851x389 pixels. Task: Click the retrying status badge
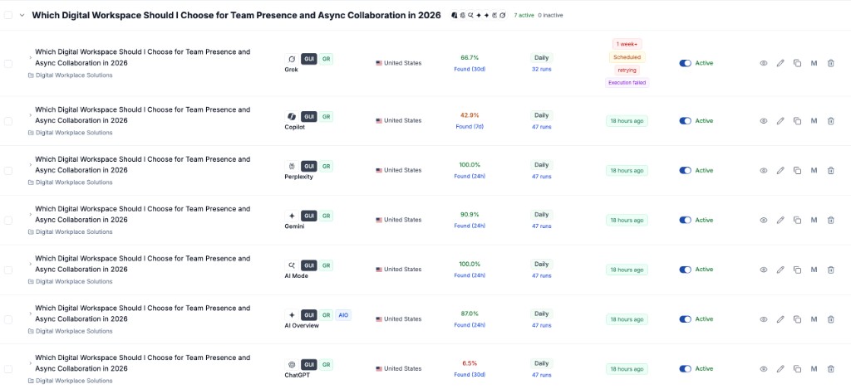[x=627, y=70]
